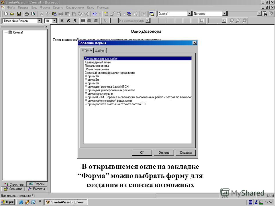Open a file with the folder icon
Screen dimensions: 275x206
(x=12, y=14)
